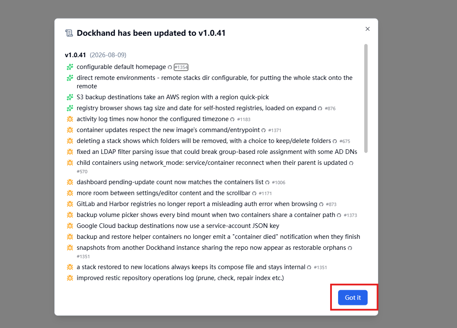Click the Got it button

click(353, 297)
